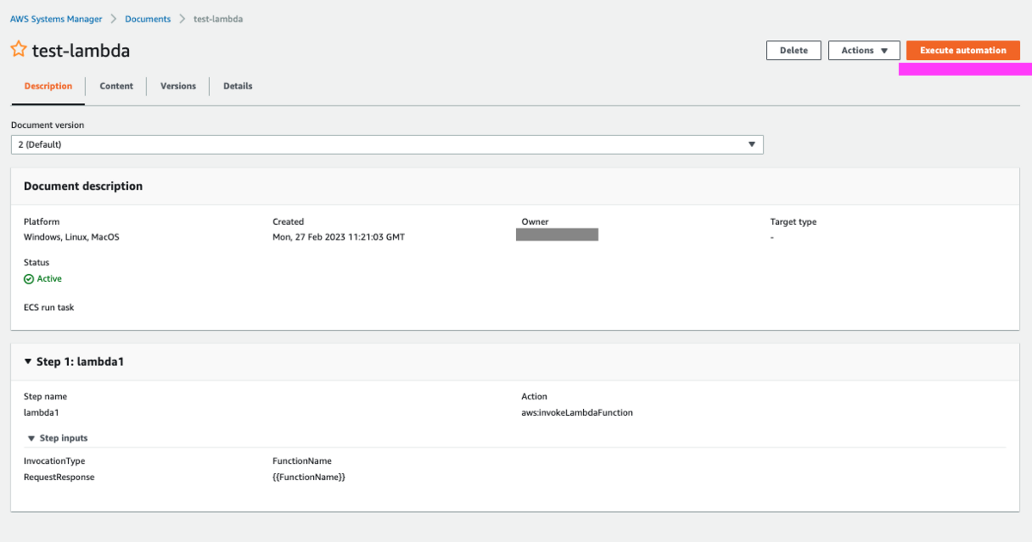Collapse the Step 1: lambda1 section
Viewport: 1032px width, 542px height.
28,362
